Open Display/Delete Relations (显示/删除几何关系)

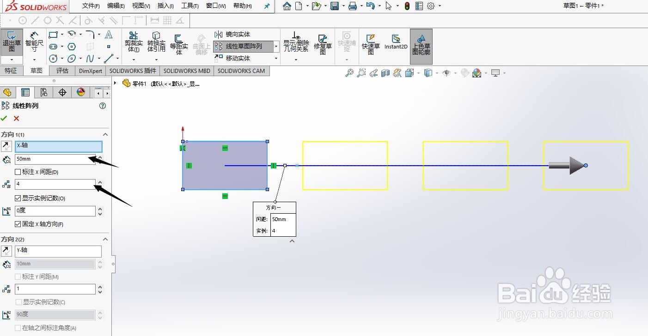coord(296,42)
